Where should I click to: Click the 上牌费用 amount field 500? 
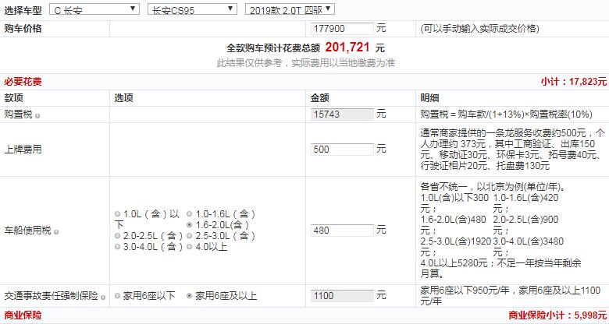[342, 150]
